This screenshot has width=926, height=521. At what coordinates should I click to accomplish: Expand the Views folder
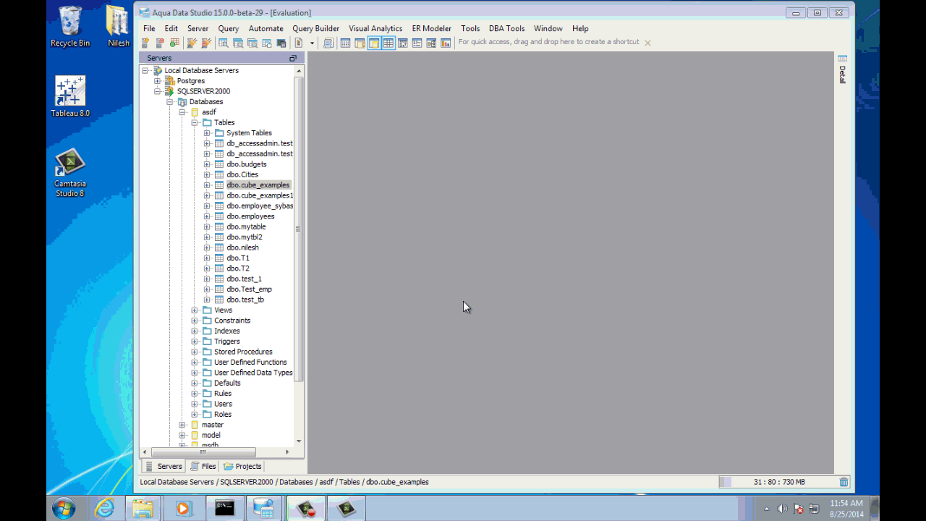[x=195, y=310]
